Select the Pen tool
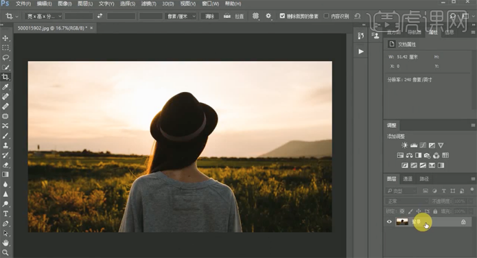Screen dimensions: 477x258 coord(5,224)
